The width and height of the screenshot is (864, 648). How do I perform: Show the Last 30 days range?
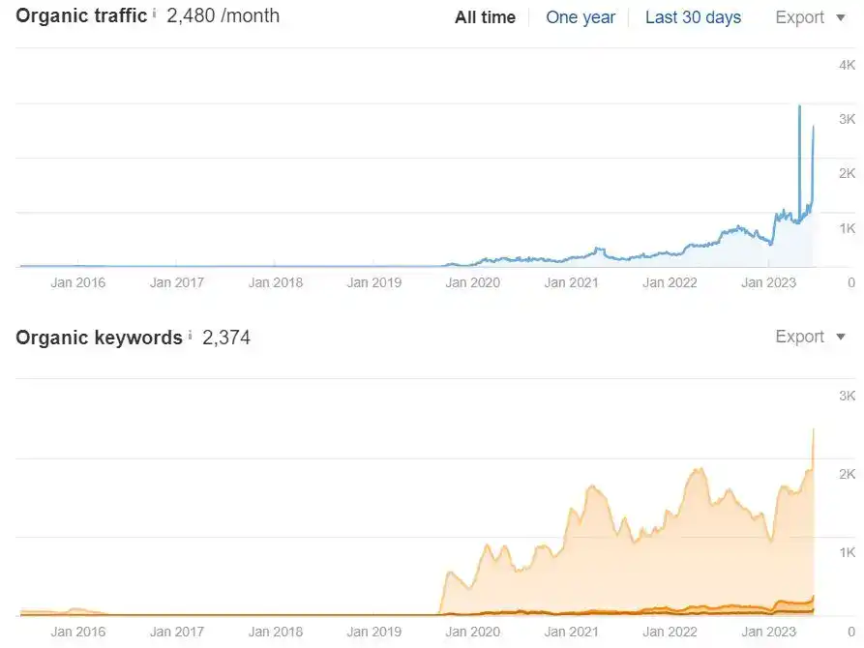pos(693,17)
